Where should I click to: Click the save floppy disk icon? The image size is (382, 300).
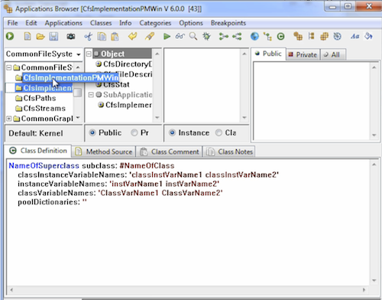[x=53, y=37]
